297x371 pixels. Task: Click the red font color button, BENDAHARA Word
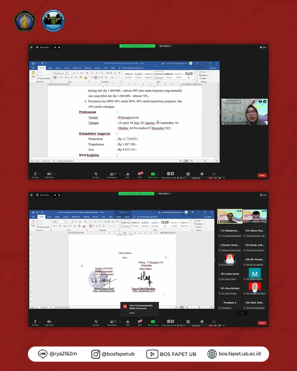click(85, 77)
